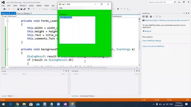Switch to Form1.cs [Design] tab
This screenshot has height=107, width=191.
click(x=23, y=13)
